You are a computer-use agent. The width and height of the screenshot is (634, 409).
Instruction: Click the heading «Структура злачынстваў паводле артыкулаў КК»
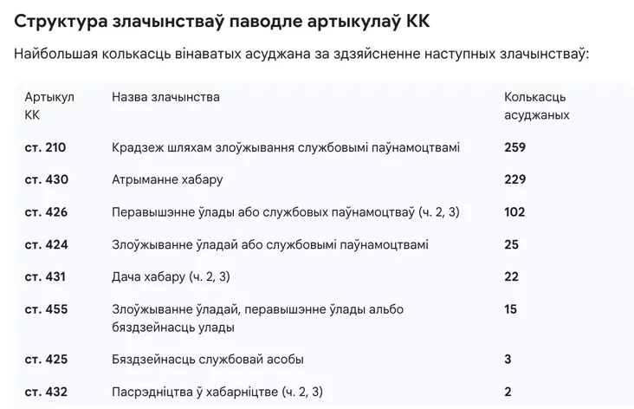point(222,21)
